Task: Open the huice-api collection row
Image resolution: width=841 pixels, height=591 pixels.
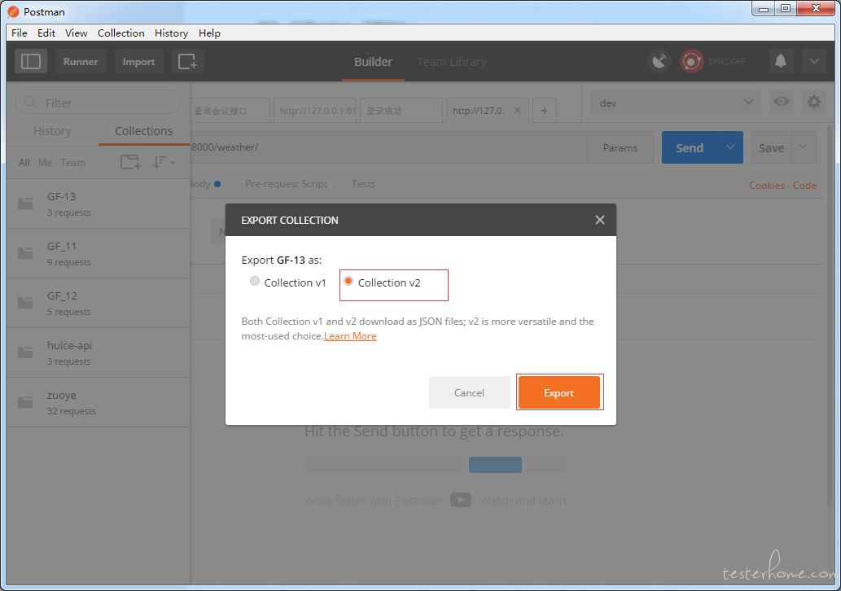Action: click(x=99, y=352)
